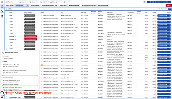
Task: Open Invoice Accounting Sync Date filter
Action: 50,5
